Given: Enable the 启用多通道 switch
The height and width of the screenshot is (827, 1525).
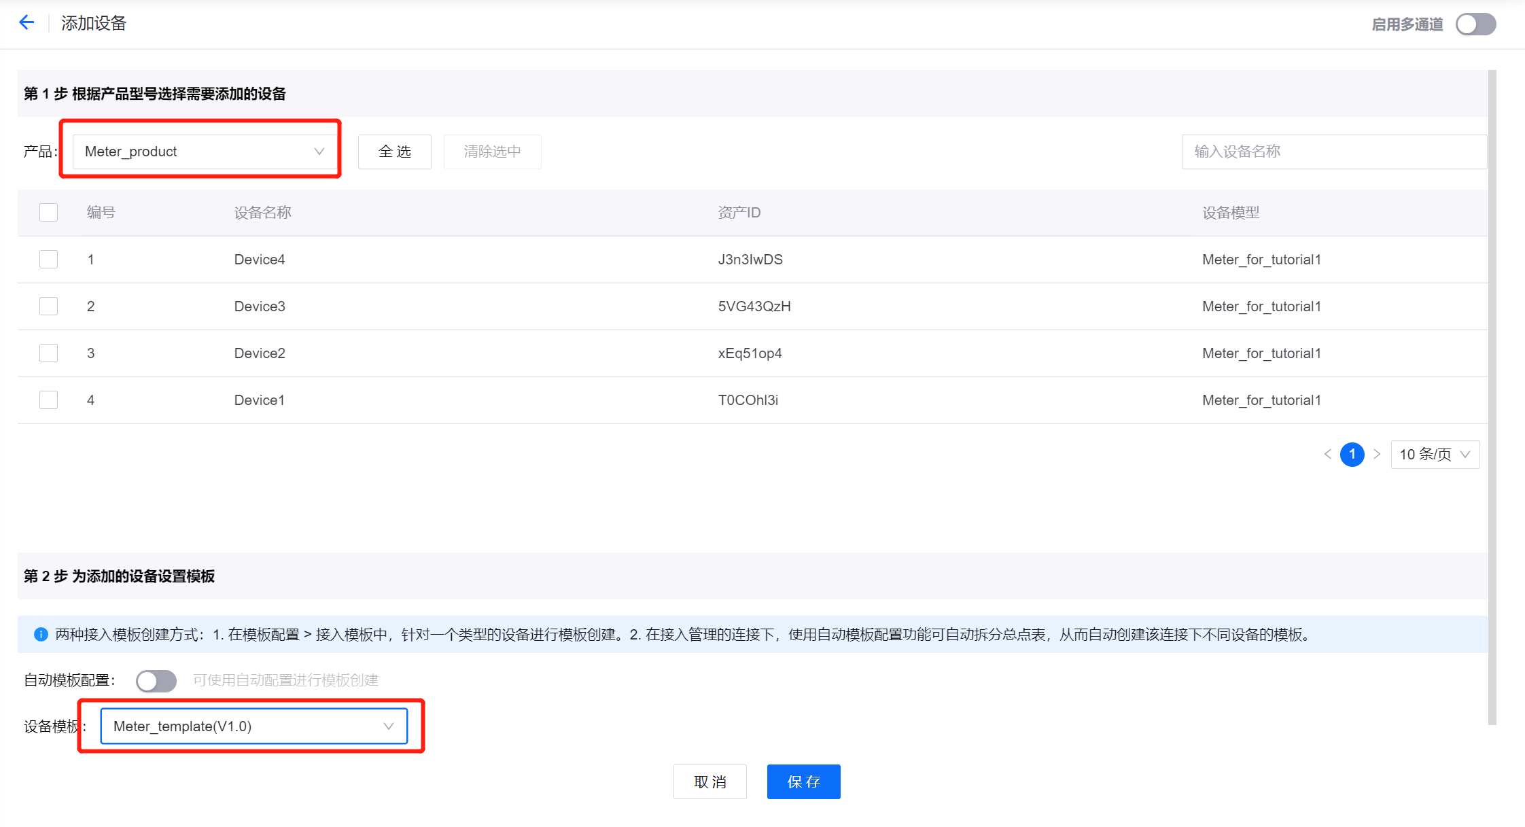Looking at the screenshot, I should [x=1475, y=24].
